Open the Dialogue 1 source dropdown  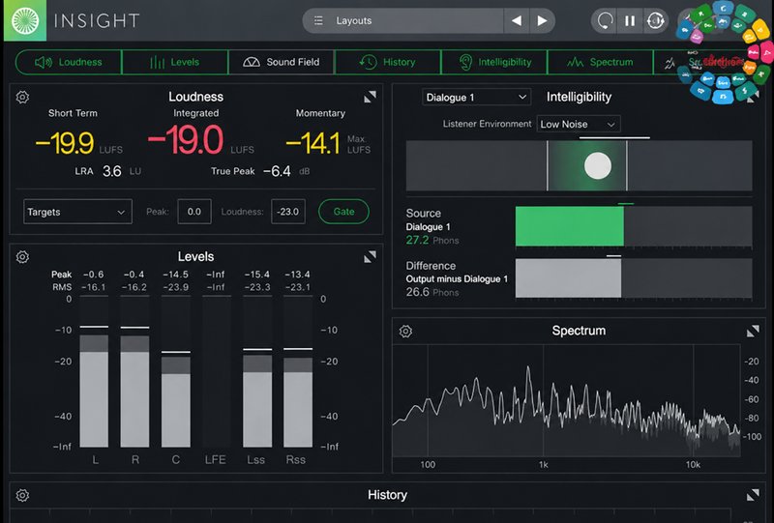[x=476, y=98]
